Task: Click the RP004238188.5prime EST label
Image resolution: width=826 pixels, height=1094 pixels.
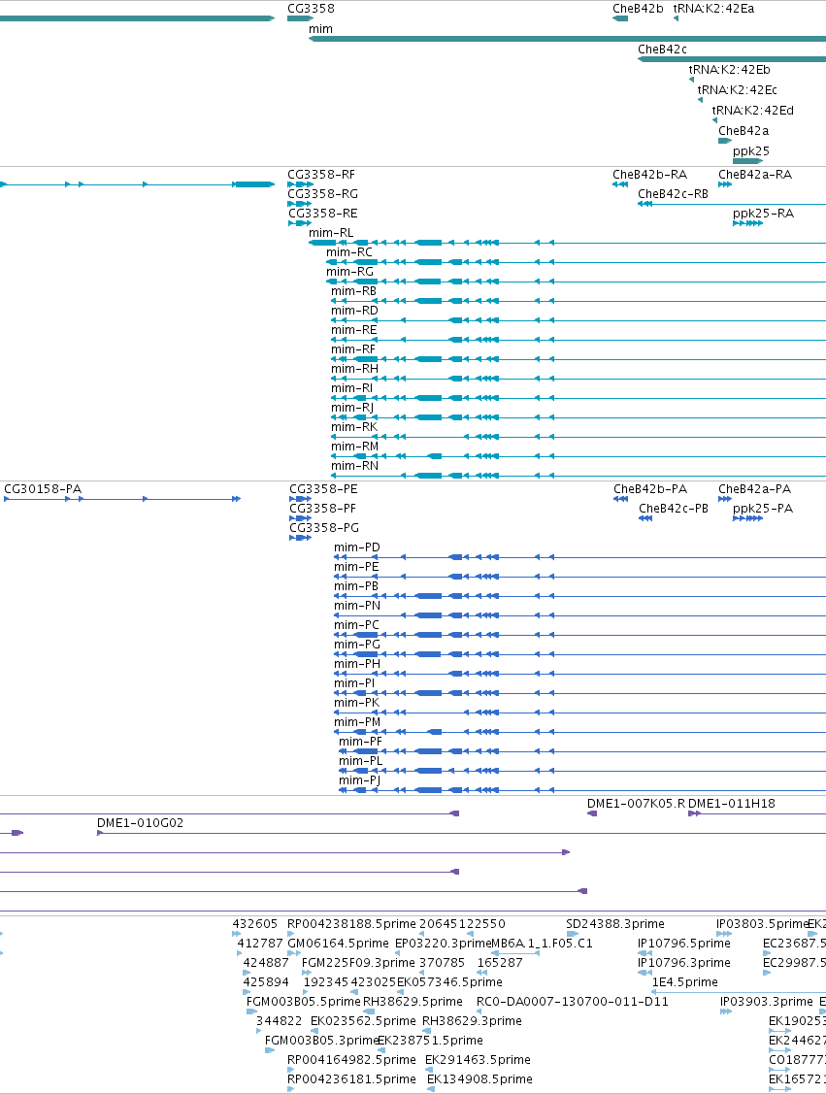Action: click(x=351, y=924)
